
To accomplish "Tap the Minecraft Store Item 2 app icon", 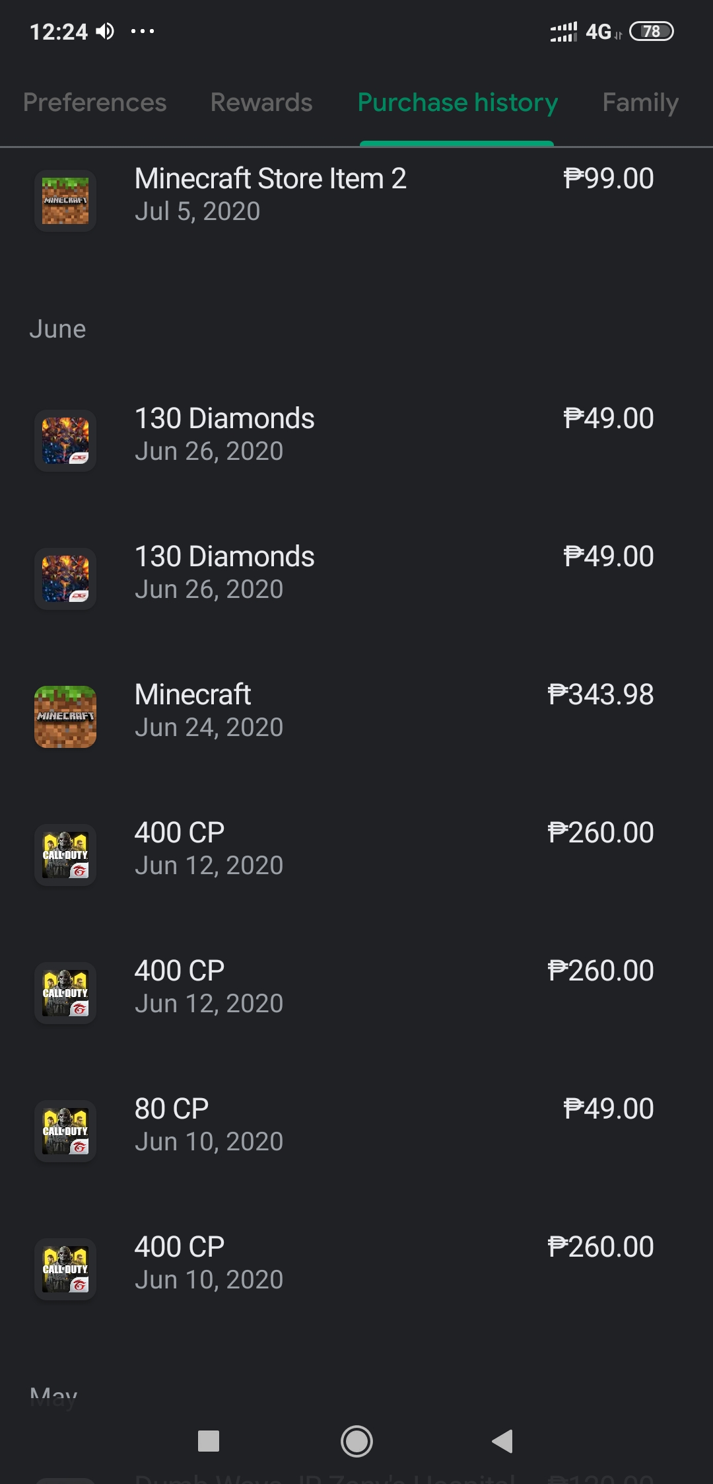I will pyautogui.click(x=65, y=201).
